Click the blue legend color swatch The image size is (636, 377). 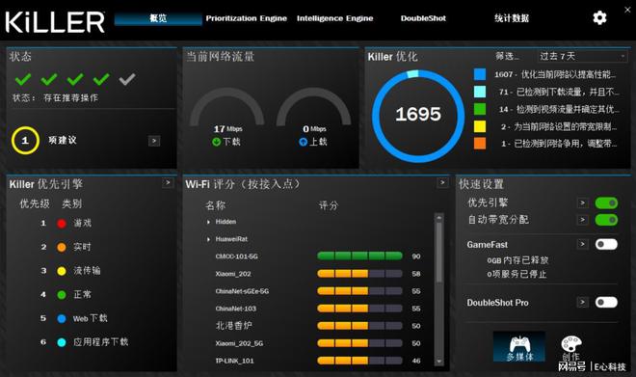pyautogui.click(x=480, y=74)
